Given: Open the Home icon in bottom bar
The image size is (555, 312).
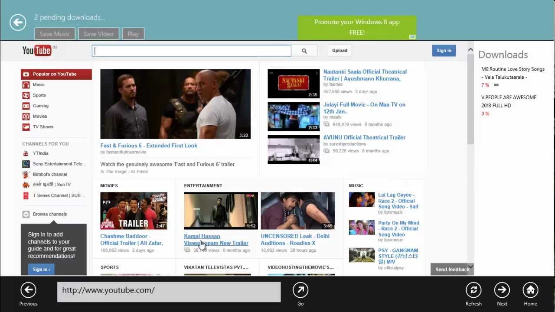Looking at the screenshot, I should pos(530,290).
